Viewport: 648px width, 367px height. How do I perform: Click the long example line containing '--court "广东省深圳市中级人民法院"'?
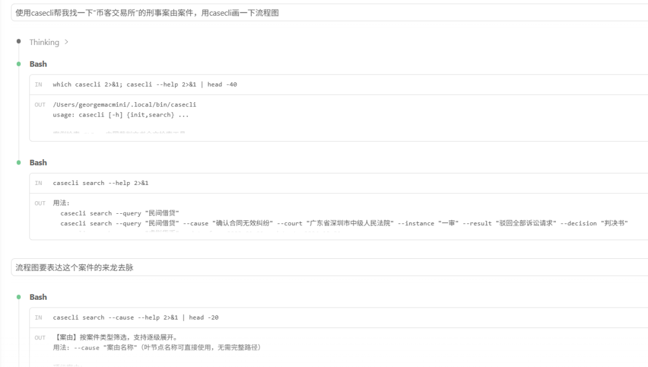[x=344, y=223]
